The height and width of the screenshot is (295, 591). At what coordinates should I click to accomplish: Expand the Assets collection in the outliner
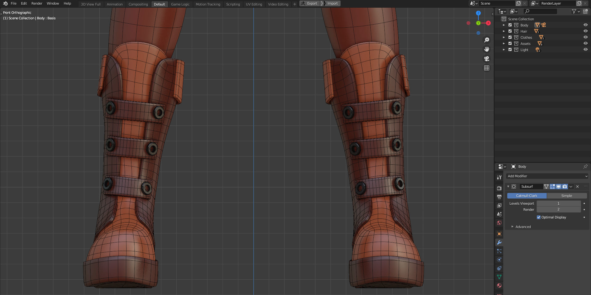[504, 43]
